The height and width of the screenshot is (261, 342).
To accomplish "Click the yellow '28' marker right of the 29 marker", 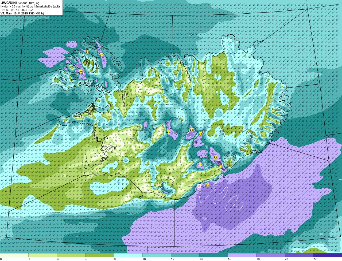I will (201, 133).
